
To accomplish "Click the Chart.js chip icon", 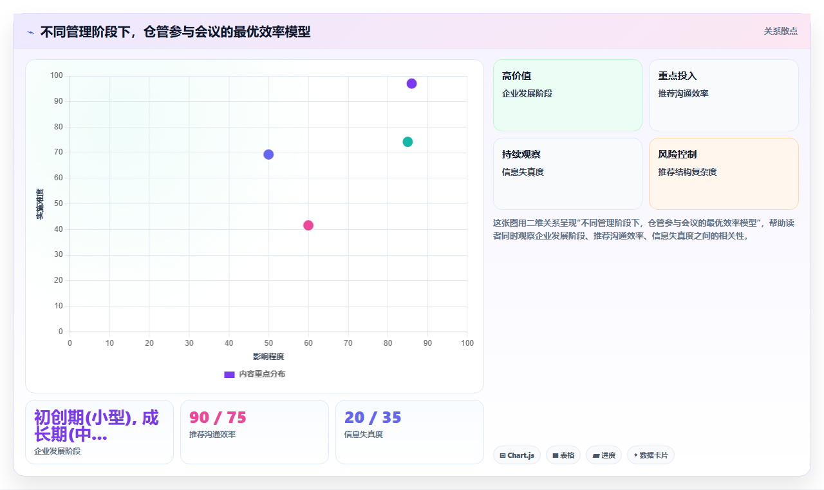I will (x=503, y=455).
